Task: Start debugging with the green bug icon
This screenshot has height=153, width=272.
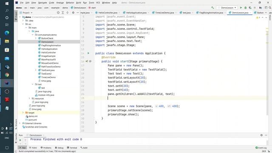Action: 246,8
